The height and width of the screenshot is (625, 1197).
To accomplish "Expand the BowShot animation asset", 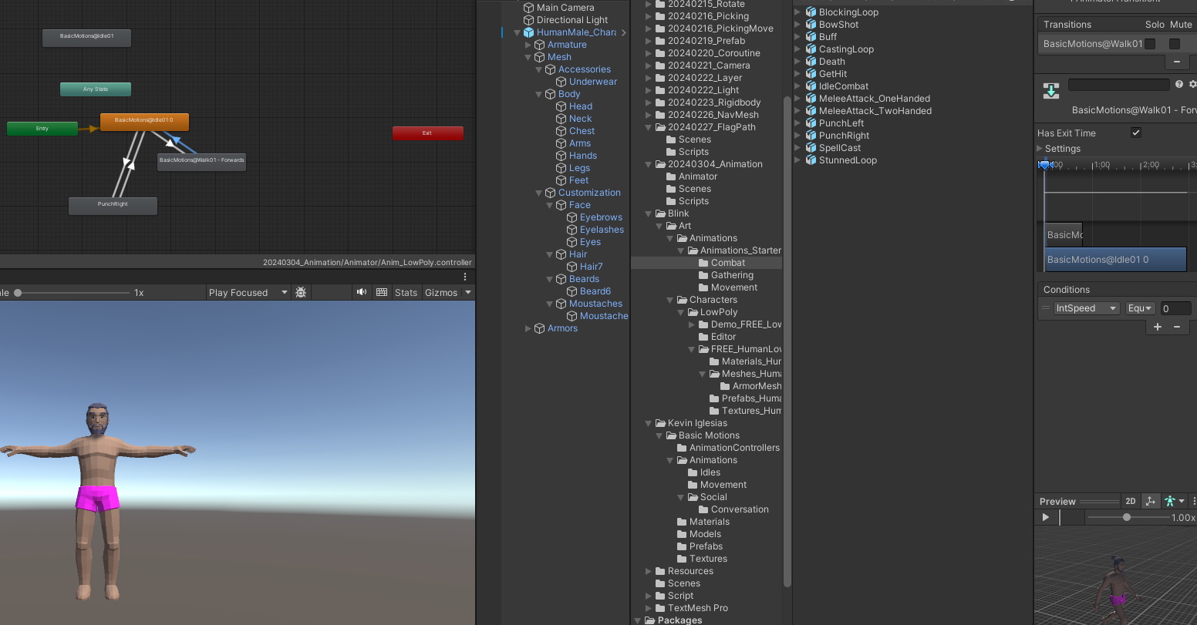I will 797,25.
